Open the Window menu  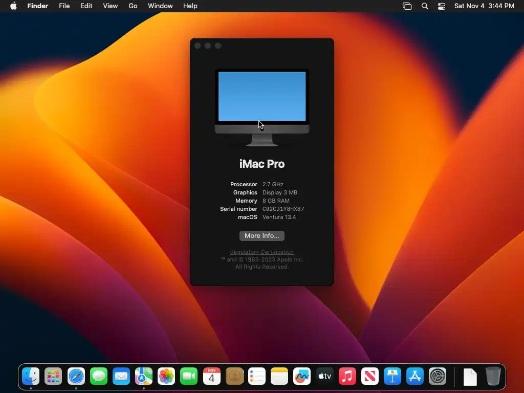pyautogui.click(x=160, y=6)
